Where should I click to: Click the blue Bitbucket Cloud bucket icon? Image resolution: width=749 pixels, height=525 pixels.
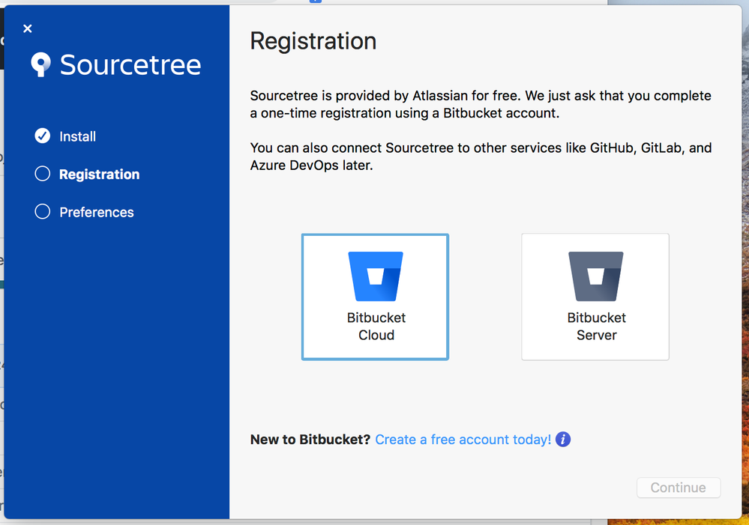[x=376, y=276]
